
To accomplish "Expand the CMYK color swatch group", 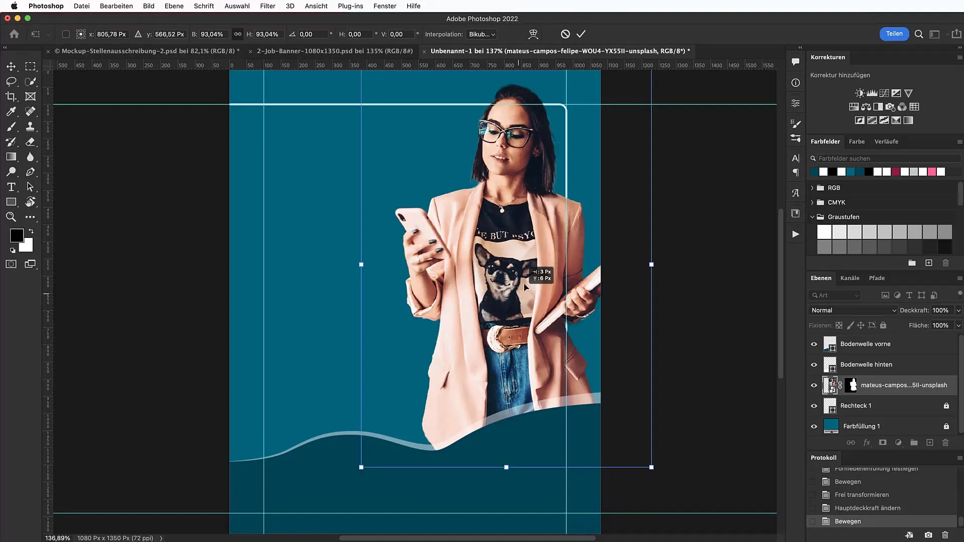I will (x=812, y=202).
